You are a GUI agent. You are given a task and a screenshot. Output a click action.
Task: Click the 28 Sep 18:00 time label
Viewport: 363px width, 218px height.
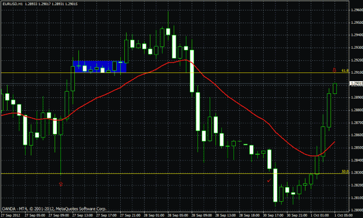pyautogui.click(x=249, y=215)
